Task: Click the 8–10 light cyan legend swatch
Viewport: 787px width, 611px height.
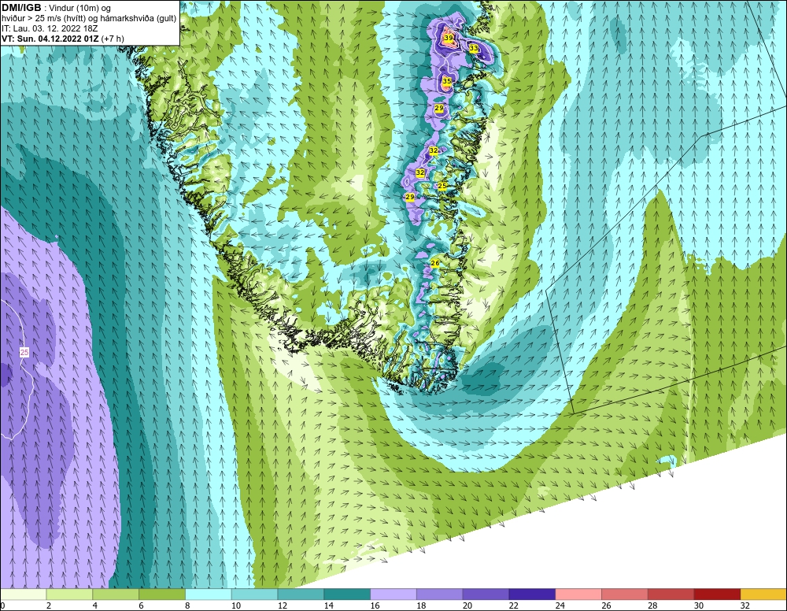Action: pyautogui.click(x=209, y=594)
